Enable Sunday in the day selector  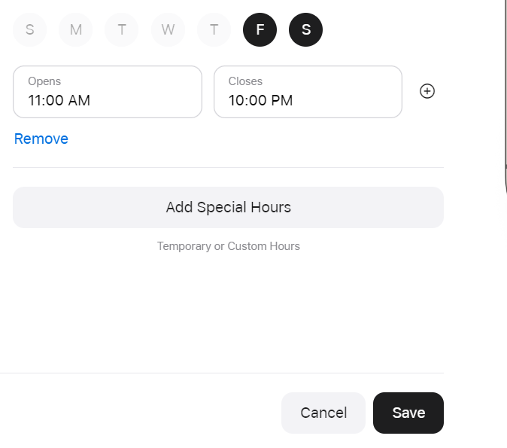coord(30,30)
